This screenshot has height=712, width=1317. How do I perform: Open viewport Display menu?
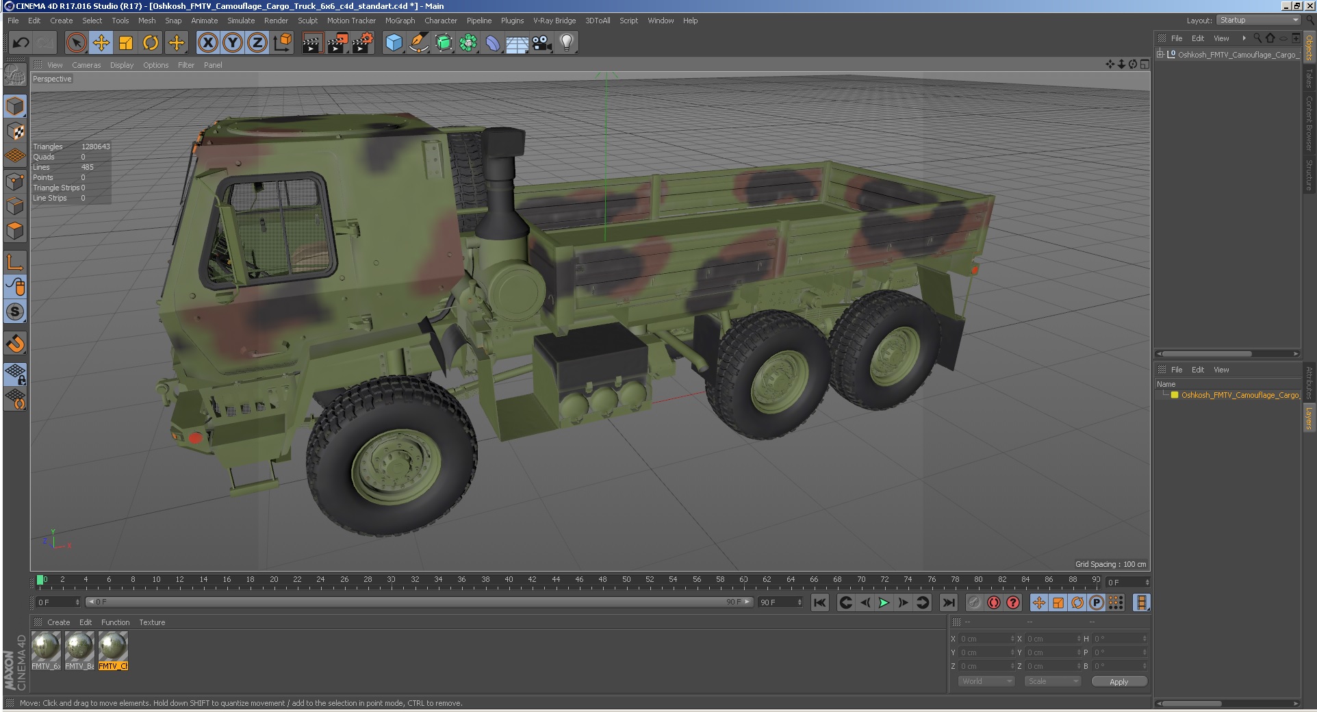(x=122, y=65)
